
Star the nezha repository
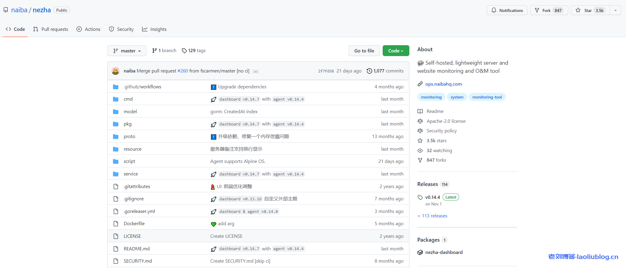(x=590, y=10)
